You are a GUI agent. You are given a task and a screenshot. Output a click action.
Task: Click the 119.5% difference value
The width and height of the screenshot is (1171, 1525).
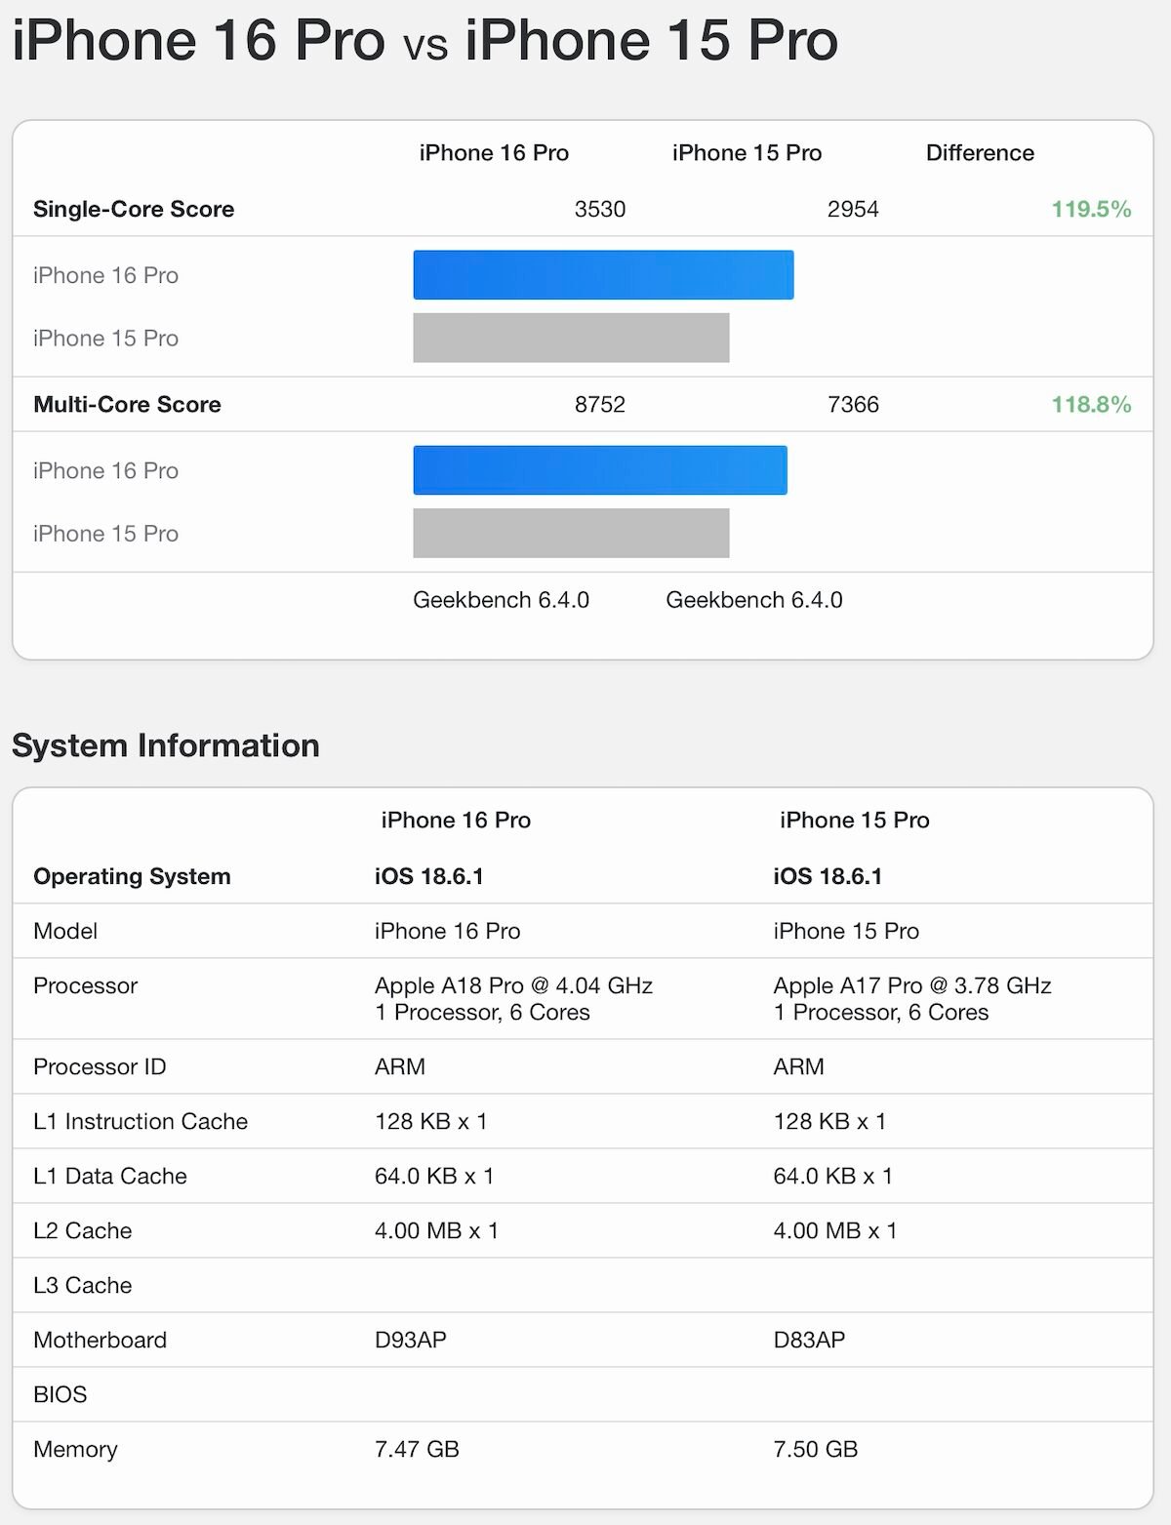pyautogui.click(x=1091, y=209)
